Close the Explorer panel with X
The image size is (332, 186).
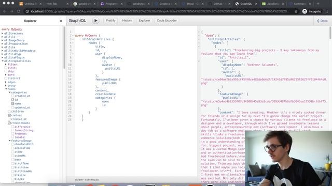(61, 21)
